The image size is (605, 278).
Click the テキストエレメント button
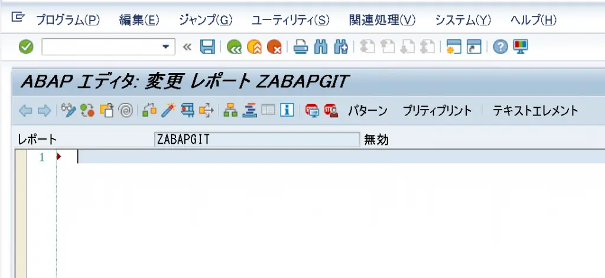(x=535, y=111)
